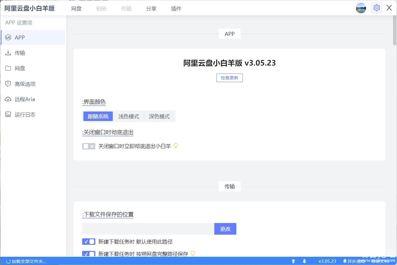
Task: Go to 传输 in settings sidebar
Action: point(33,53)
